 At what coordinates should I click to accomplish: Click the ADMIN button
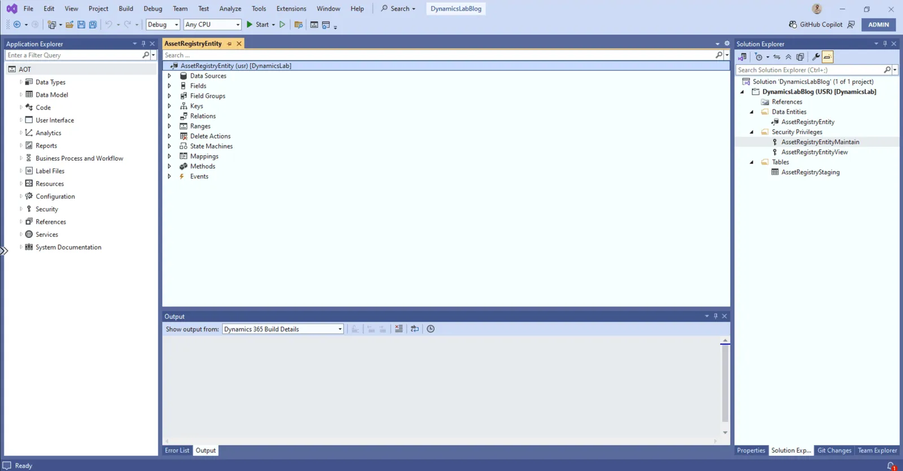tap(878, 25)
